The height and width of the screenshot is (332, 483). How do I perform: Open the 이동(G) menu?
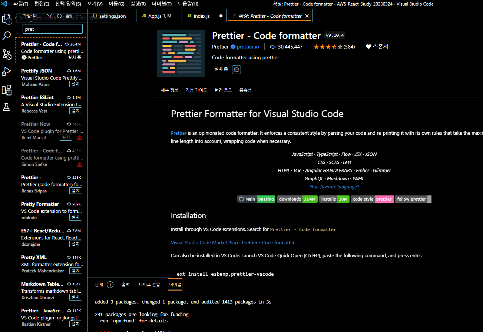point(116,4)
